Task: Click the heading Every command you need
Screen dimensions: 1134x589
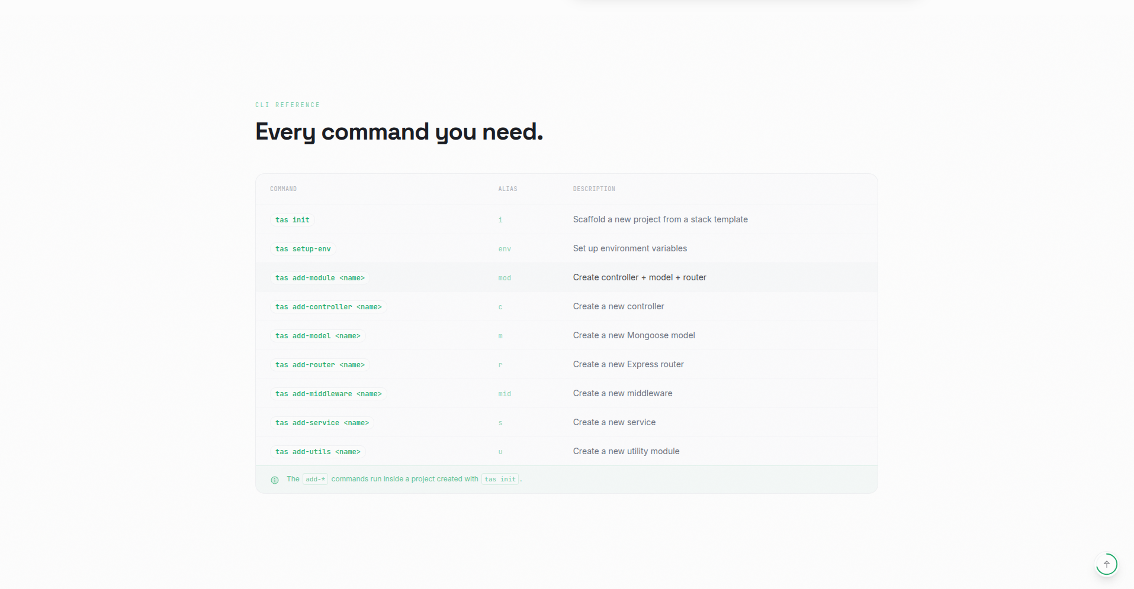Action: (x=399, y=131)
